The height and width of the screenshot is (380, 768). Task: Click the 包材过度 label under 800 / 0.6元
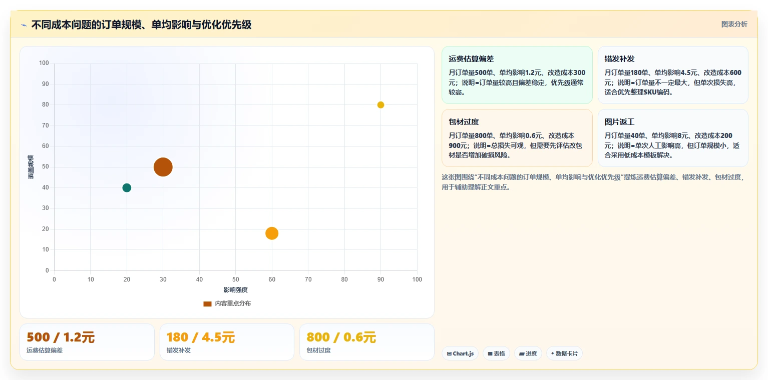318,350
